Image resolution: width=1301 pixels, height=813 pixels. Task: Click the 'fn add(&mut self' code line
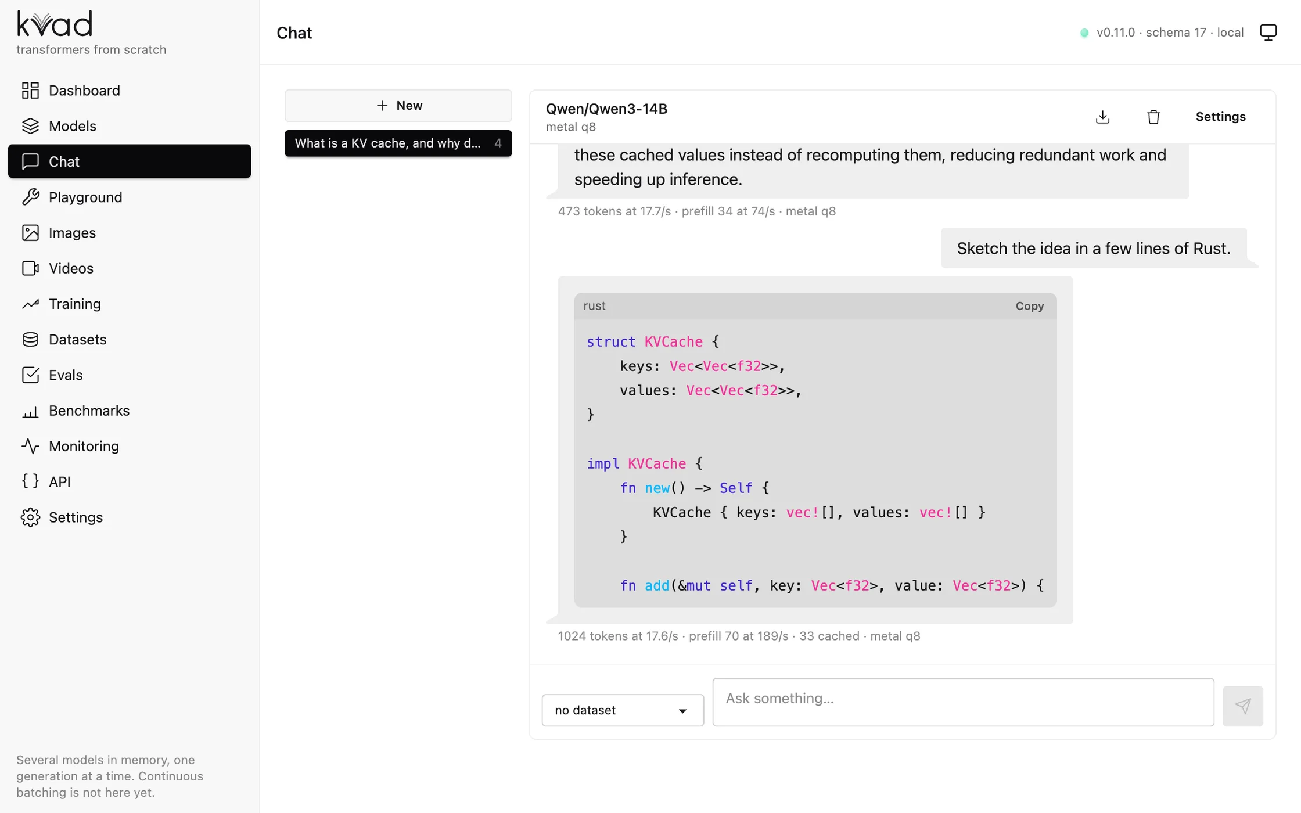[832, 585]
